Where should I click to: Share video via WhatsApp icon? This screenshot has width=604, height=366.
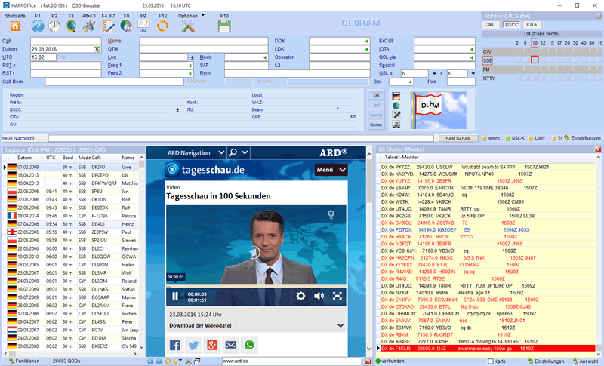coord(249,345)
